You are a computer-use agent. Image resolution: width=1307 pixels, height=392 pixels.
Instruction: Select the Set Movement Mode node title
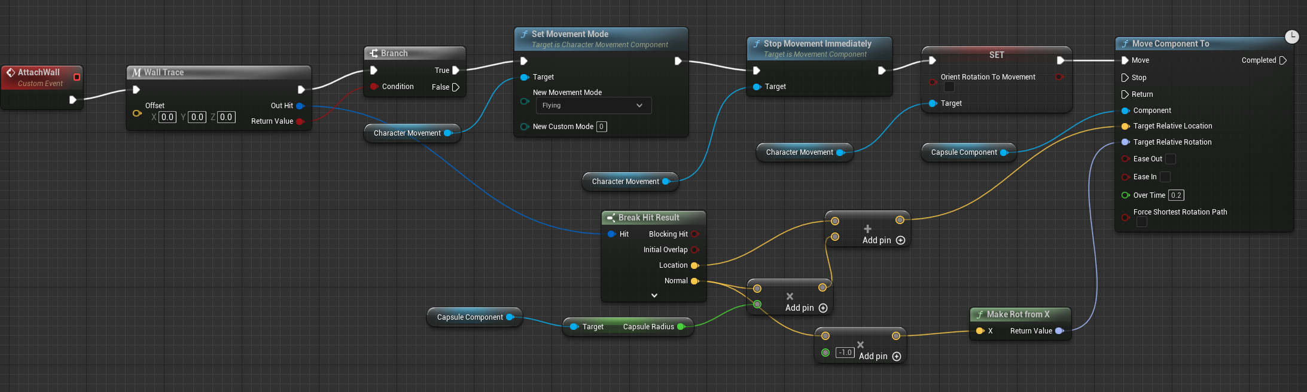tap(569, 34)
